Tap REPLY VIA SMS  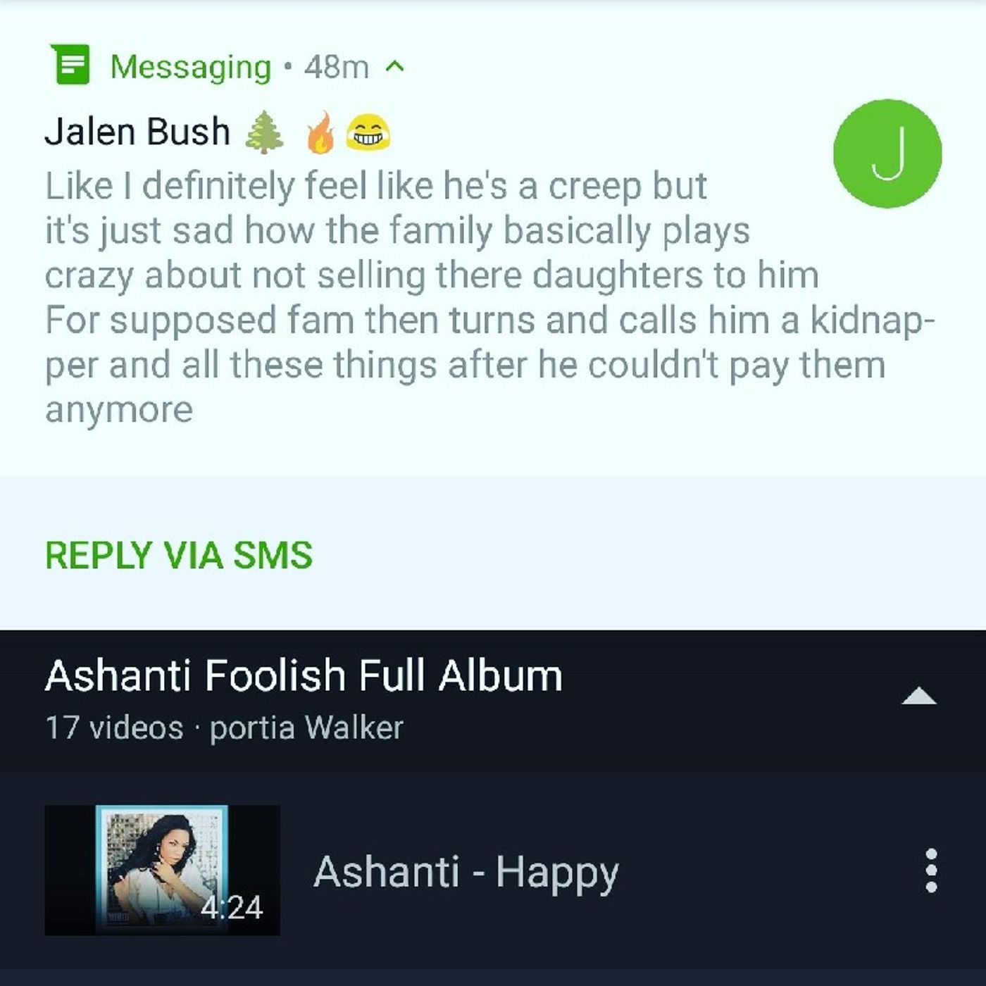(x=179, y=555)
